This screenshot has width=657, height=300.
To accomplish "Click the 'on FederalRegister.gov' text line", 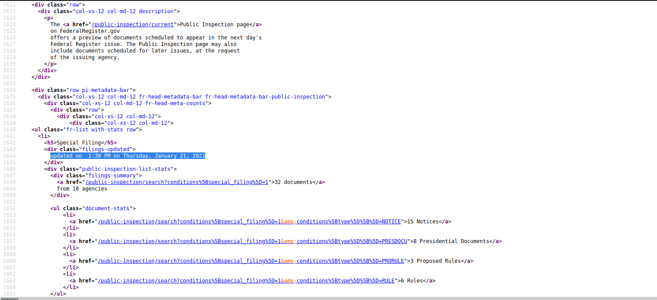I will click(x=85, y=31).
